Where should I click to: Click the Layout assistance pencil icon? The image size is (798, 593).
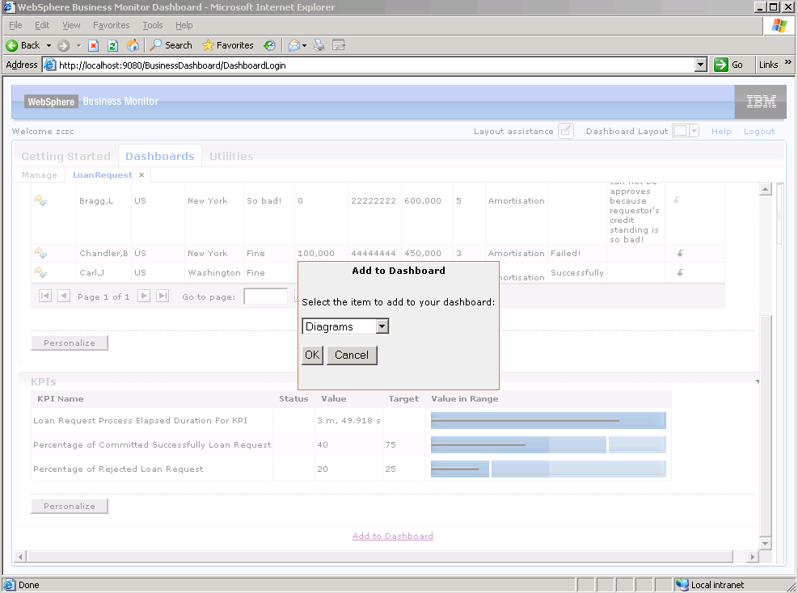point(565,131)
